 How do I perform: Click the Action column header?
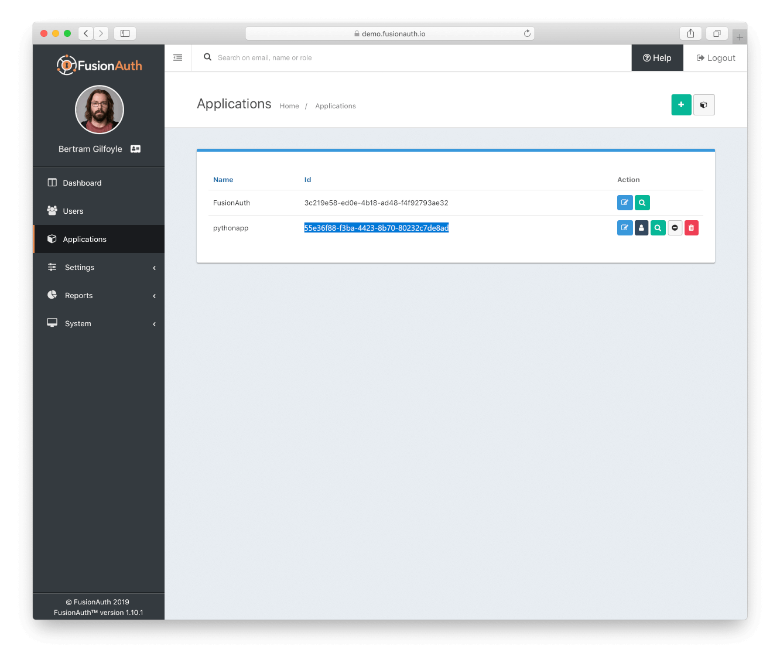(628, 180)
